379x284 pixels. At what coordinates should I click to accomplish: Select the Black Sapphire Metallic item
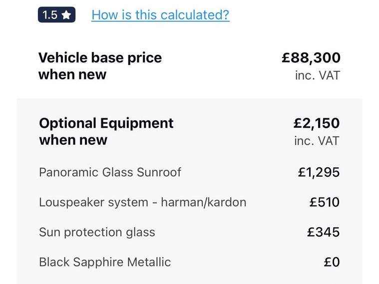click(x=105, y=262)
